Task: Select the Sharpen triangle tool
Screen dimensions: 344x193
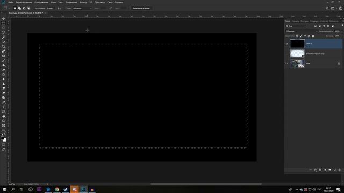Action: coord(4,84)
